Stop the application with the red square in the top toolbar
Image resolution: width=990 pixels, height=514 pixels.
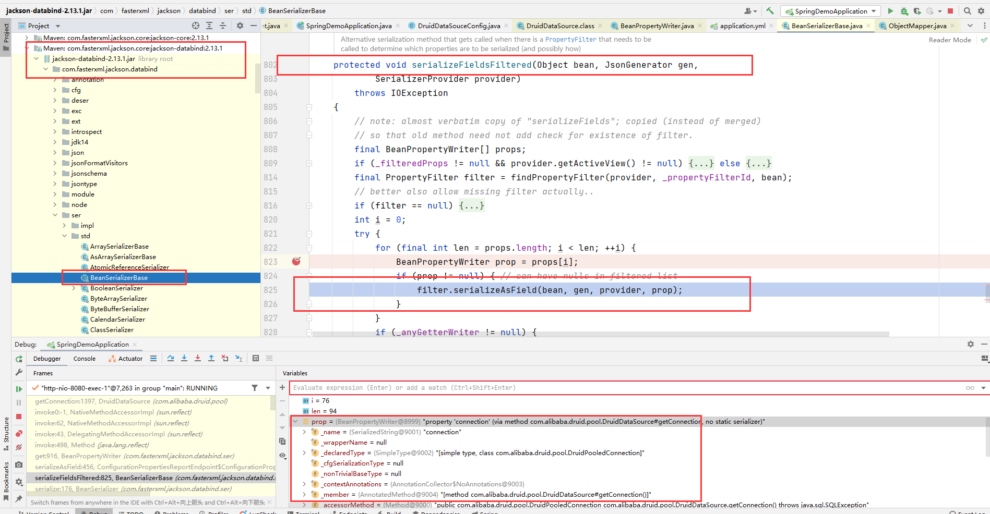coord(950,11)
